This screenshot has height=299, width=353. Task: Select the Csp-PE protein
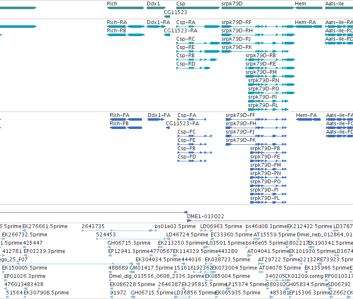186,140
